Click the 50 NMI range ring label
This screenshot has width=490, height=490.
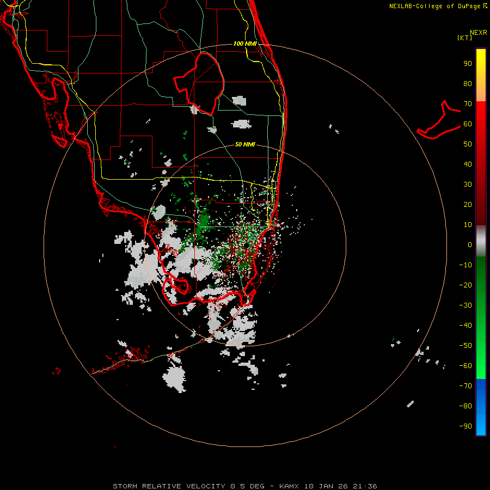(x=245, y=144)
